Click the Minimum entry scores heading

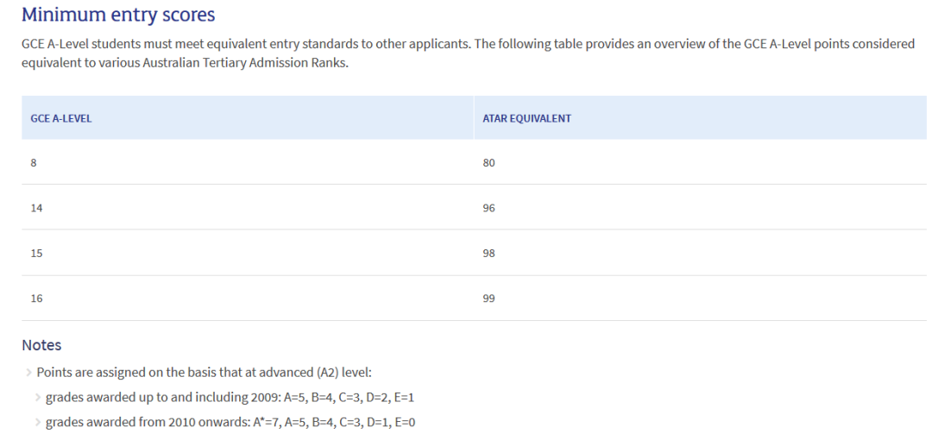click(118, 15)
